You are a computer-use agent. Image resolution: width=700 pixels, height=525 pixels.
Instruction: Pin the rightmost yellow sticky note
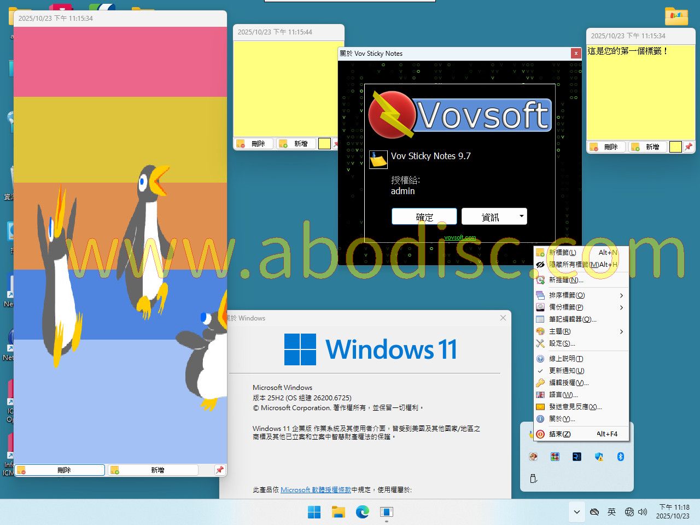click(689, 147)
